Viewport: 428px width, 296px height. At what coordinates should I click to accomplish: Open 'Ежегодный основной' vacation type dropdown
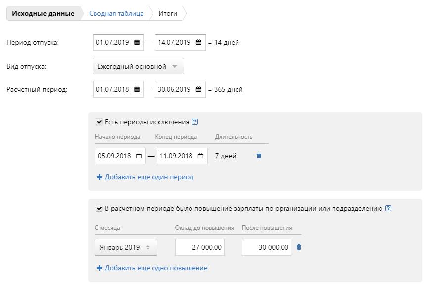[x=138, y=67]
